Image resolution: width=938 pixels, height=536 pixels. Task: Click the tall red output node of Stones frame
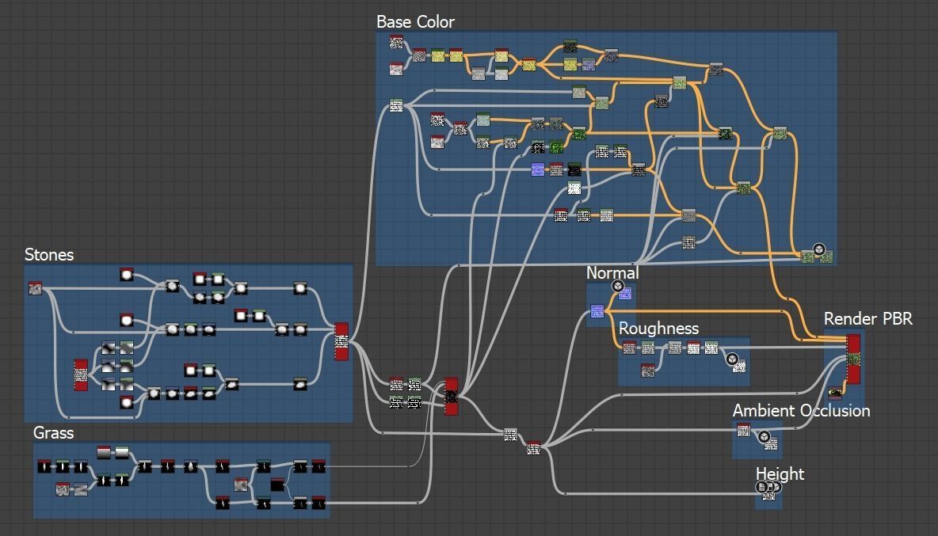click(x=341, y=341)
